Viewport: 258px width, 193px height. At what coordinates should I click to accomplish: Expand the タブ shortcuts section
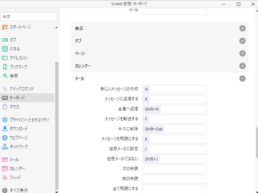coord(243,41)
